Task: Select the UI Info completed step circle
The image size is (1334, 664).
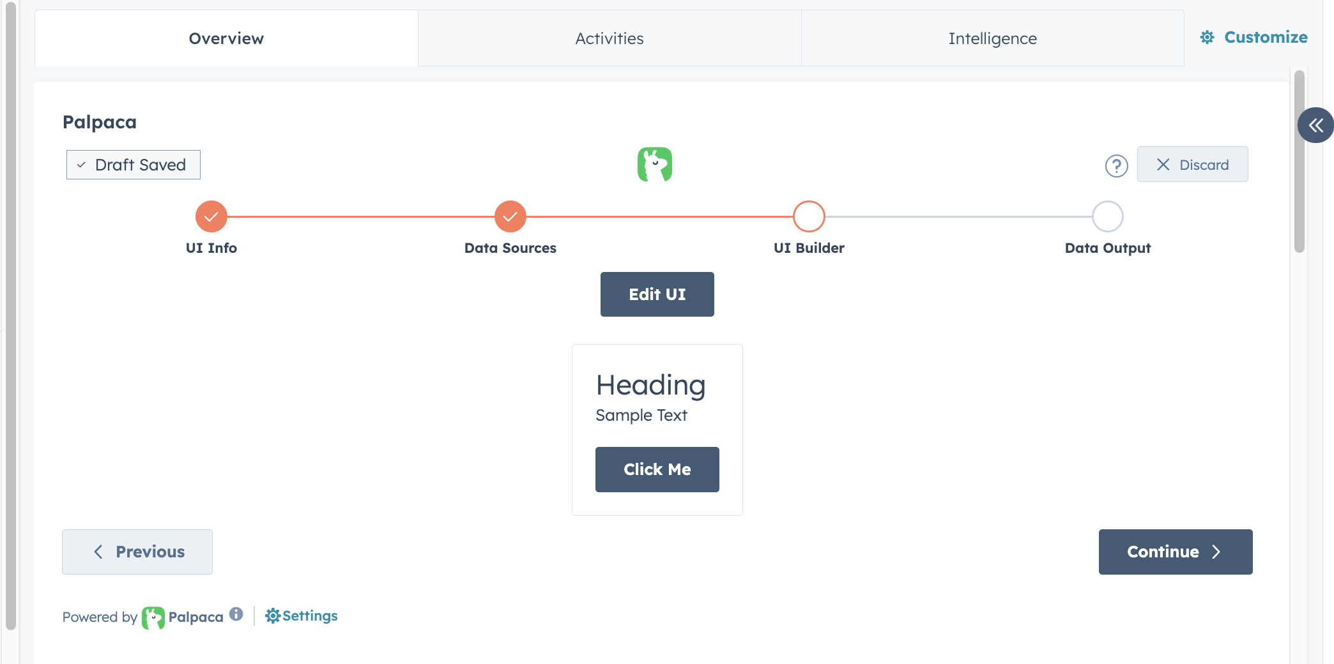Action: pos(211,216)
